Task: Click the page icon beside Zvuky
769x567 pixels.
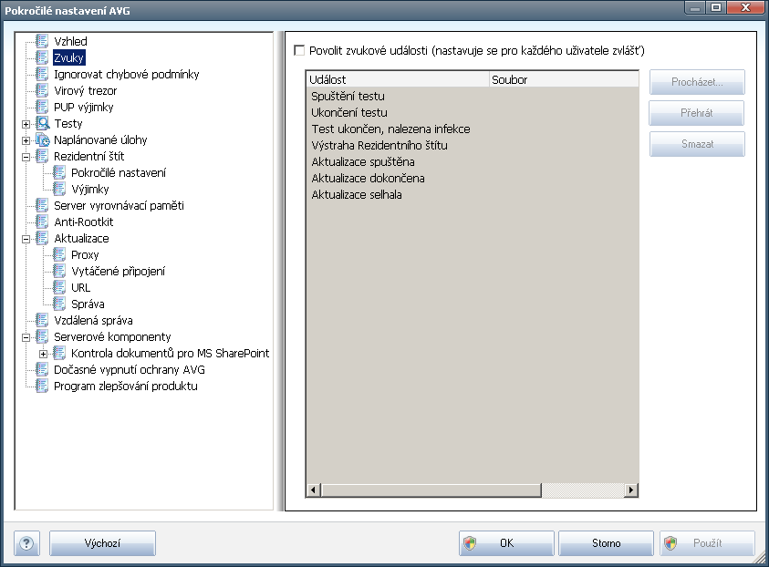Action: [43, 57]
